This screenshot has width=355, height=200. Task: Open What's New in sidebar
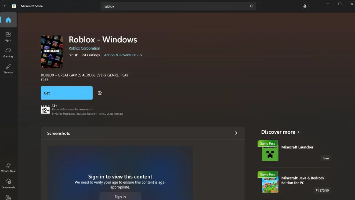coord(8,168)
